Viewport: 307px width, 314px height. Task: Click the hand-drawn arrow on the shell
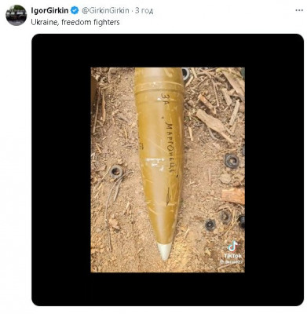(168, 196)
